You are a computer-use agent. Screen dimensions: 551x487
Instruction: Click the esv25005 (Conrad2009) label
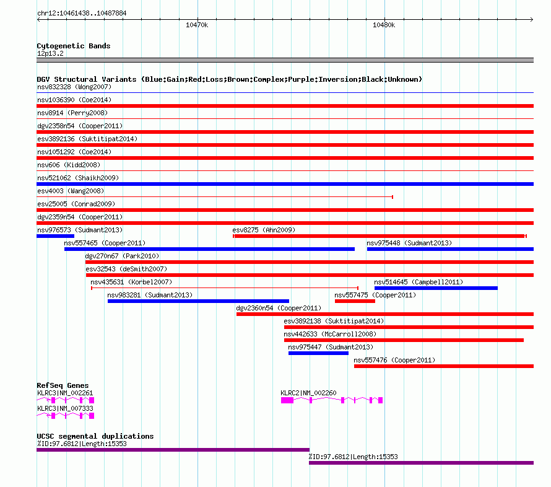[76, 204]
